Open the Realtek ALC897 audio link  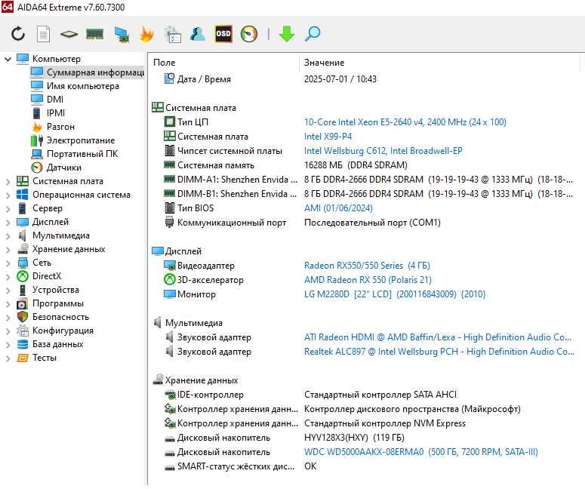point(439,352)
